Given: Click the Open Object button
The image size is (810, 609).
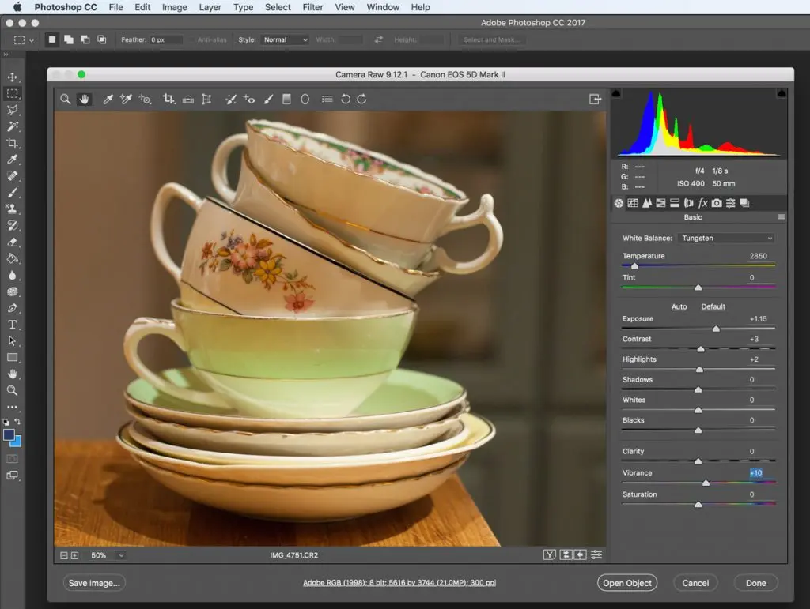Looking at the screenshot, I should (626, 583).
